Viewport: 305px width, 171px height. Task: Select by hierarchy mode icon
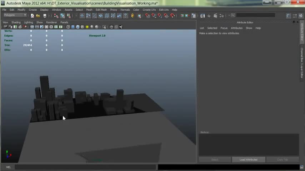tap(56, 16)
